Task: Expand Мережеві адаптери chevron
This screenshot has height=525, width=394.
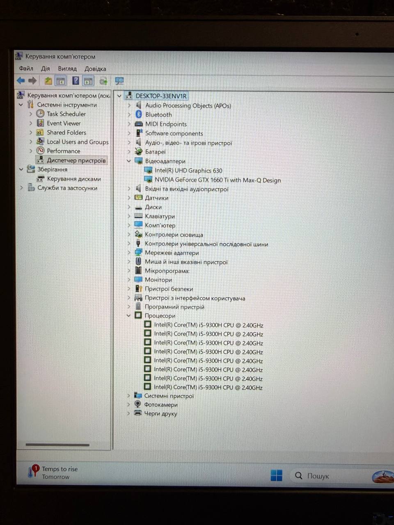Action: tap(129, 253)
